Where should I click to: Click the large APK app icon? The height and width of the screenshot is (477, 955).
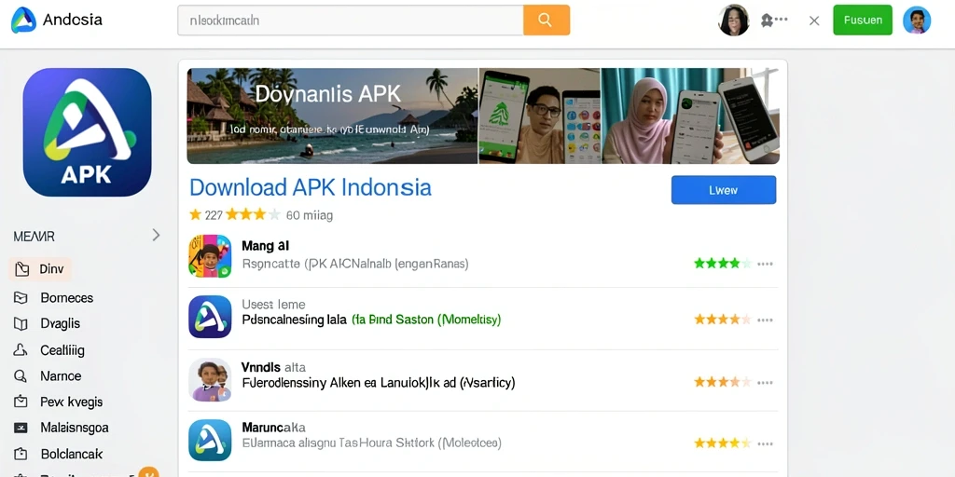[x=87, y=132]
